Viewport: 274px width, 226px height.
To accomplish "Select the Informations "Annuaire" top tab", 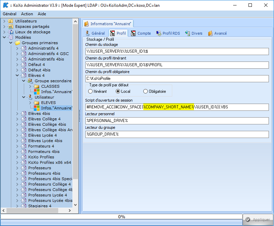I will pos(108,23).
